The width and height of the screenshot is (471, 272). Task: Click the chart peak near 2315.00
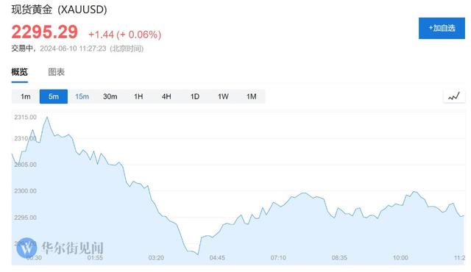[47, 118]
